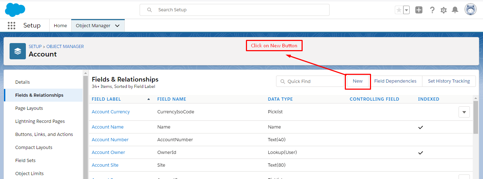This screenshot has width=483, height=179.
Task: Open the global actions plus icon
Action: (x=419, y=10)
